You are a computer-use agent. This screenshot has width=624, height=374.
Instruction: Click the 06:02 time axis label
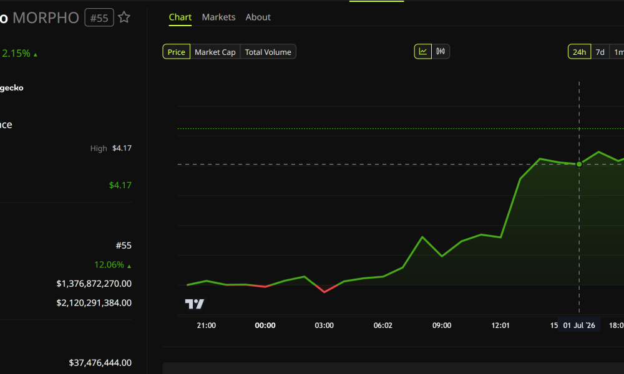click(383, 325)
